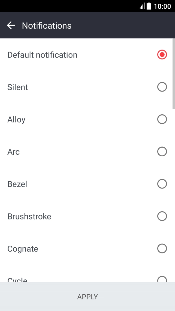
Task: Tap the APPLY button
Action: pyautogui.click(x=87, y=297)
